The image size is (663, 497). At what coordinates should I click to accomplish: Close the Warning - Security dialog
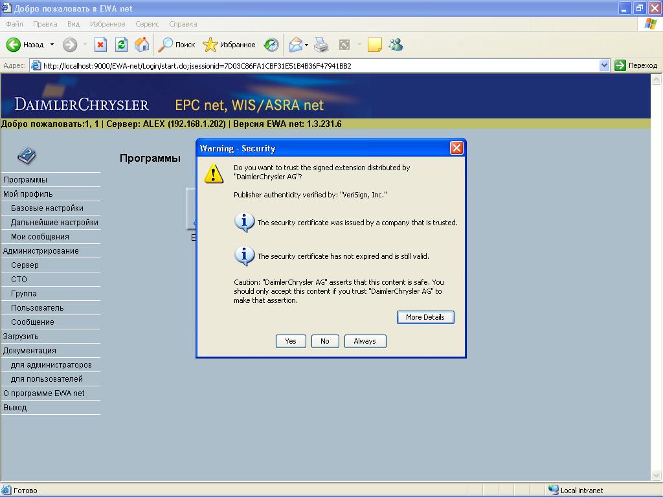[x=456, y=148]
